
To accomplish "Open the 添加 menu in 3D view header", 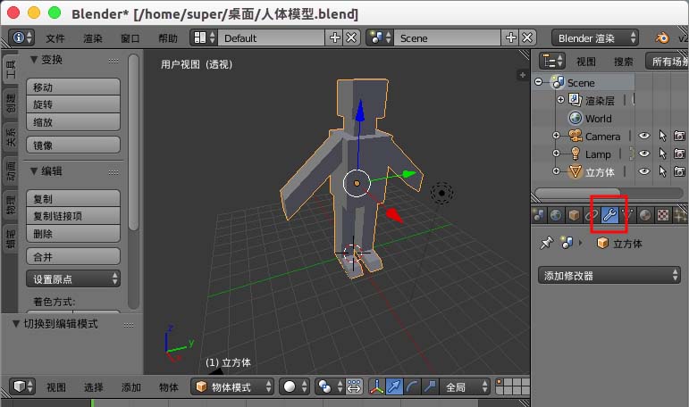I will 131,386.
